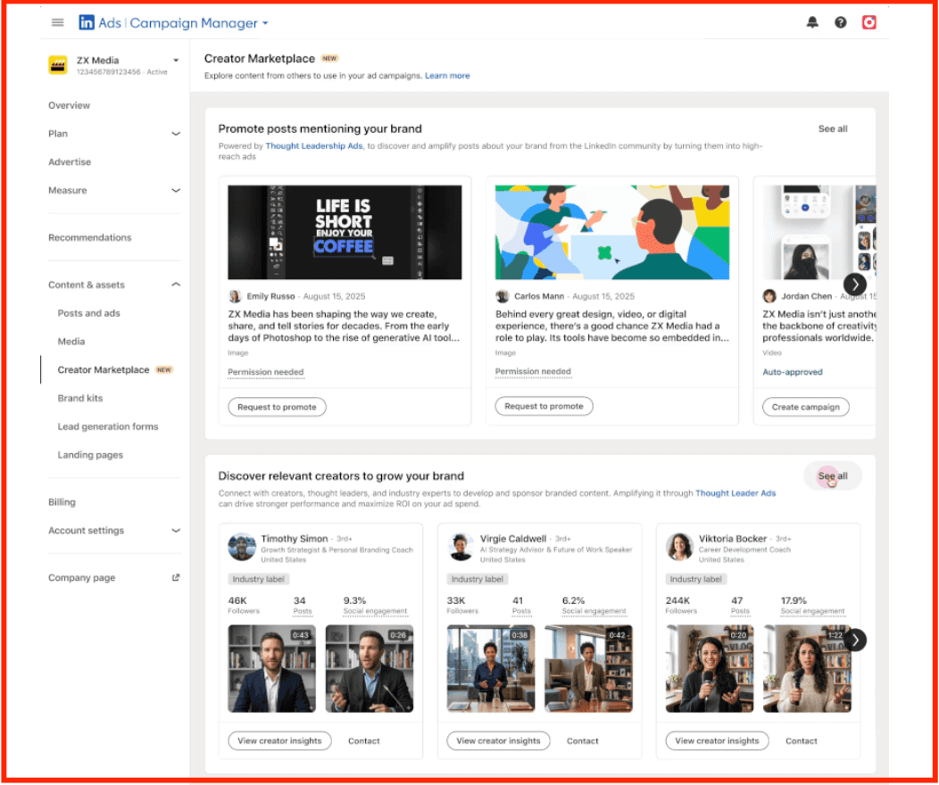Open the Media page
The width and height of the screenshot is (939, 785).
click(71, 342)
